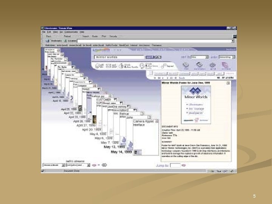The height and width of the screenshot is (204, 272).
Task: Click the April 27, 1999 date label
Action: [x=86, y=125]
